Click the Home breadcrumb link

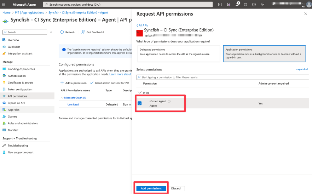[6, 12]
